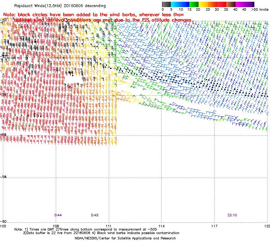Click the '40' legend label under the color bar
Screen dimensions: 270x244
(x=235, y=10)
